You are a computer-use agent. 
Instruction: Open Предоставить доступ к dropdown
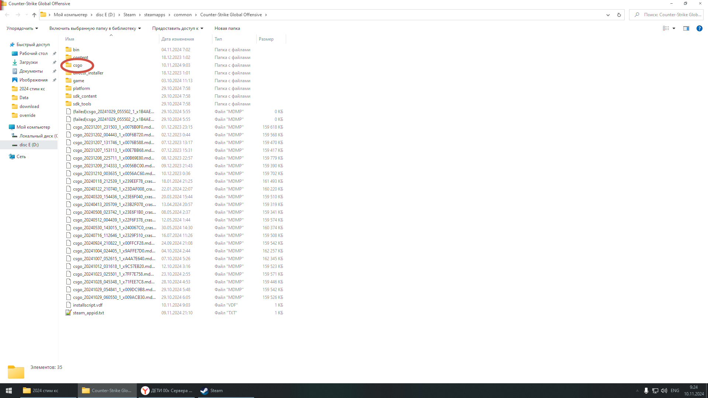coord(178,28)
